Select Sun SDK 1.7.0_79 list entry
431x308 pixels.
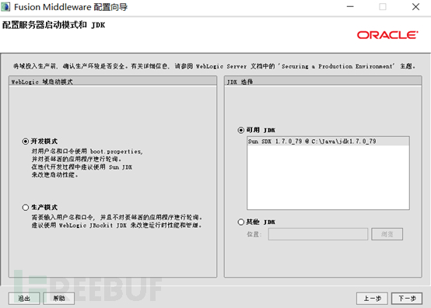pyautogui.click(x=328, y=142)
